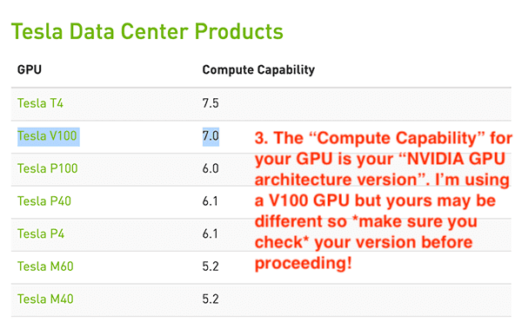Image resolution: width=522 pixels, height=322 pixels.
Task: Open the Tesla M40 link
Action: click(45, 299)
